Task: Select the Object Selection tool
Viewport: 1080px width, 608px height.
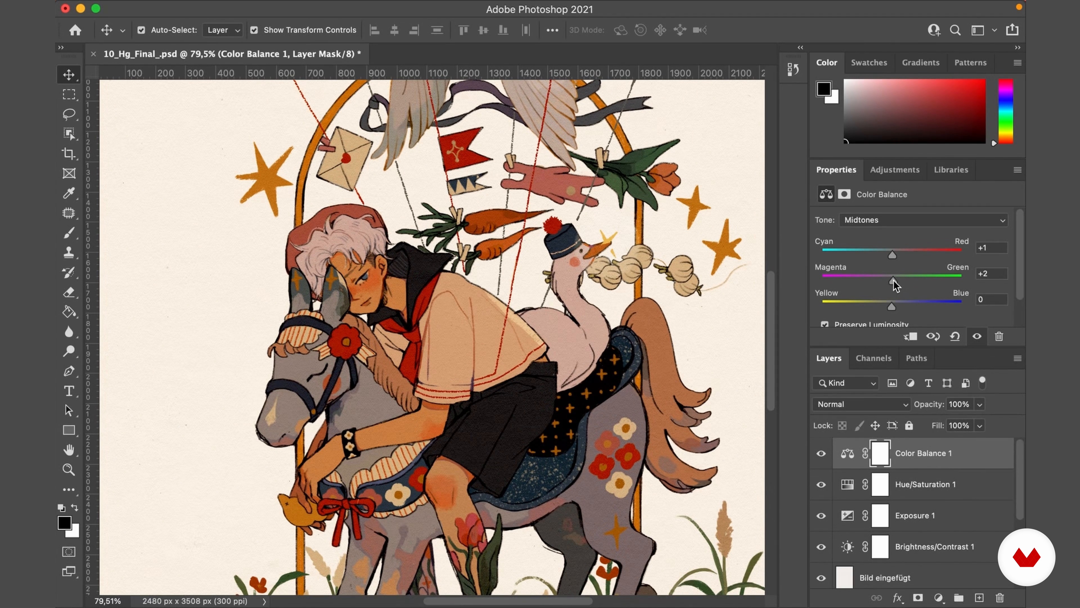Action: point(69,134)
